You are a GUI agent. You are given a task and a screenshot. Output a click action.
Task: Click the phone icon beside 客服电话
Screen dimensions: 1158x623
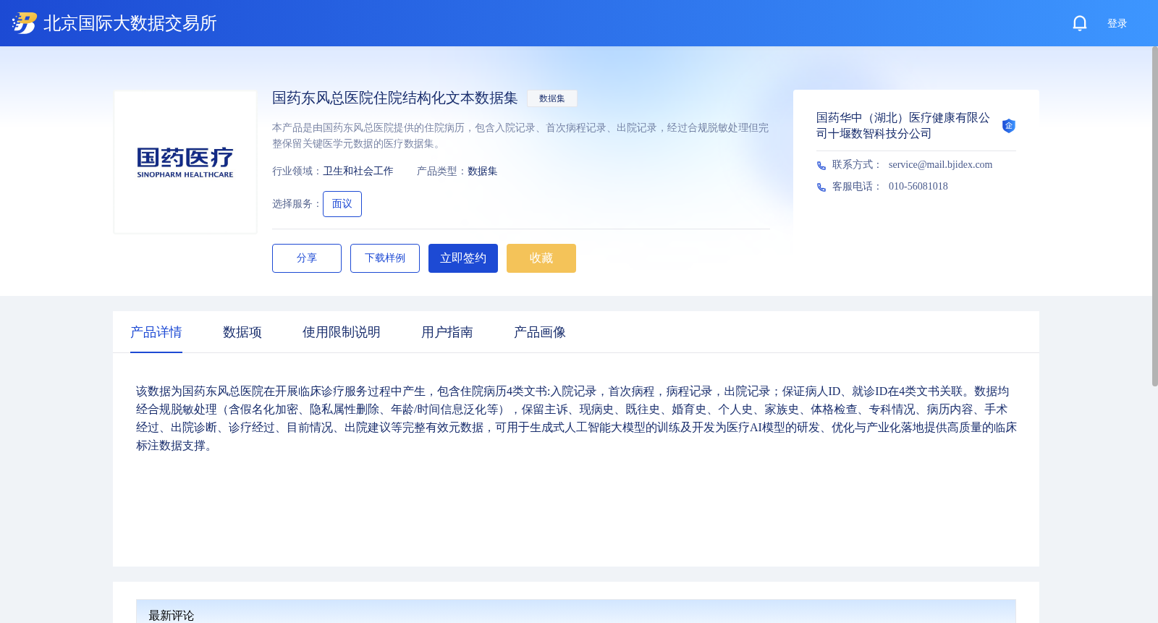click(821, 187)
